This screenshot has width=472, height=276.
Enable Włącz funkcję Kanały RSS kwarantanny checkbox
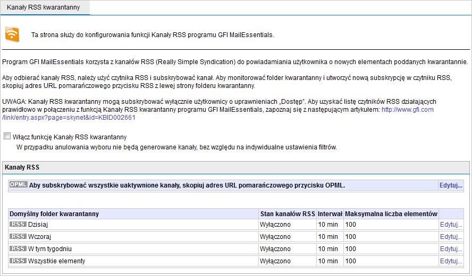point(7,137)
